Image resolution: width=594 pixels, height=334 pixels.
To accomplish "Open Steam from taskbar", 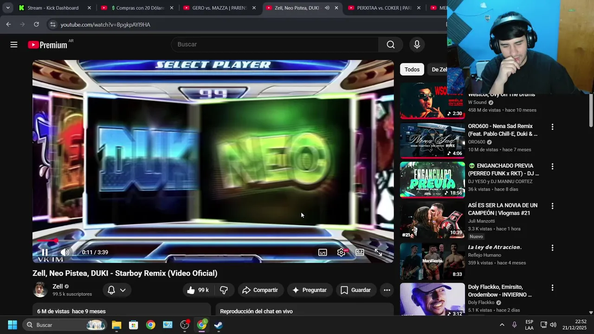I will coord(219,325).
